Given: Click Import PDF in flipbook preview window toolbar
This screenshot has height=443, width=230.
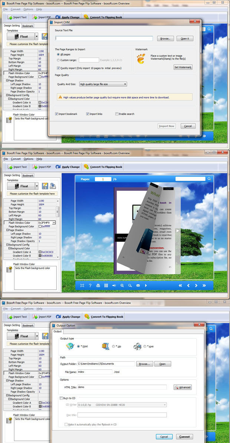Looking at the screenshot, I should [42, 167].
